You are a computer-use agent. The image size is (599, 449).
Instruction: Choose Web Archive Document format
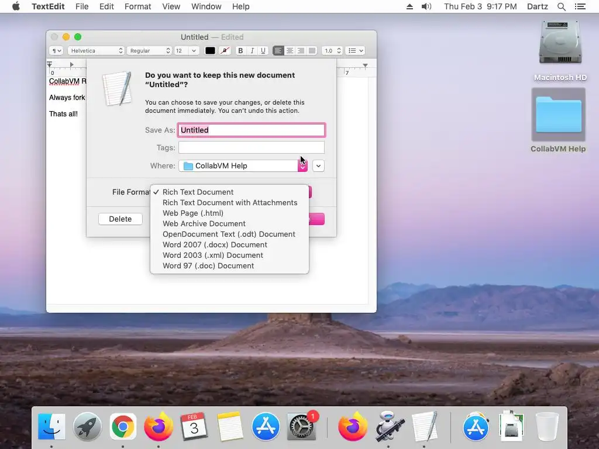point(229,224)
